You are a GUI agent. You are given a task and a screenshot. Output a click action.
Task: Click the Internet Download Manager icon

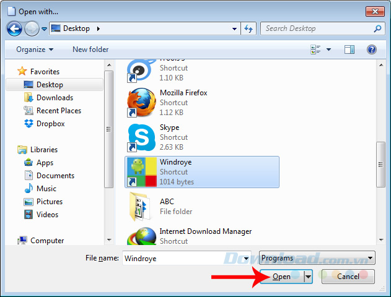(141, 236)
